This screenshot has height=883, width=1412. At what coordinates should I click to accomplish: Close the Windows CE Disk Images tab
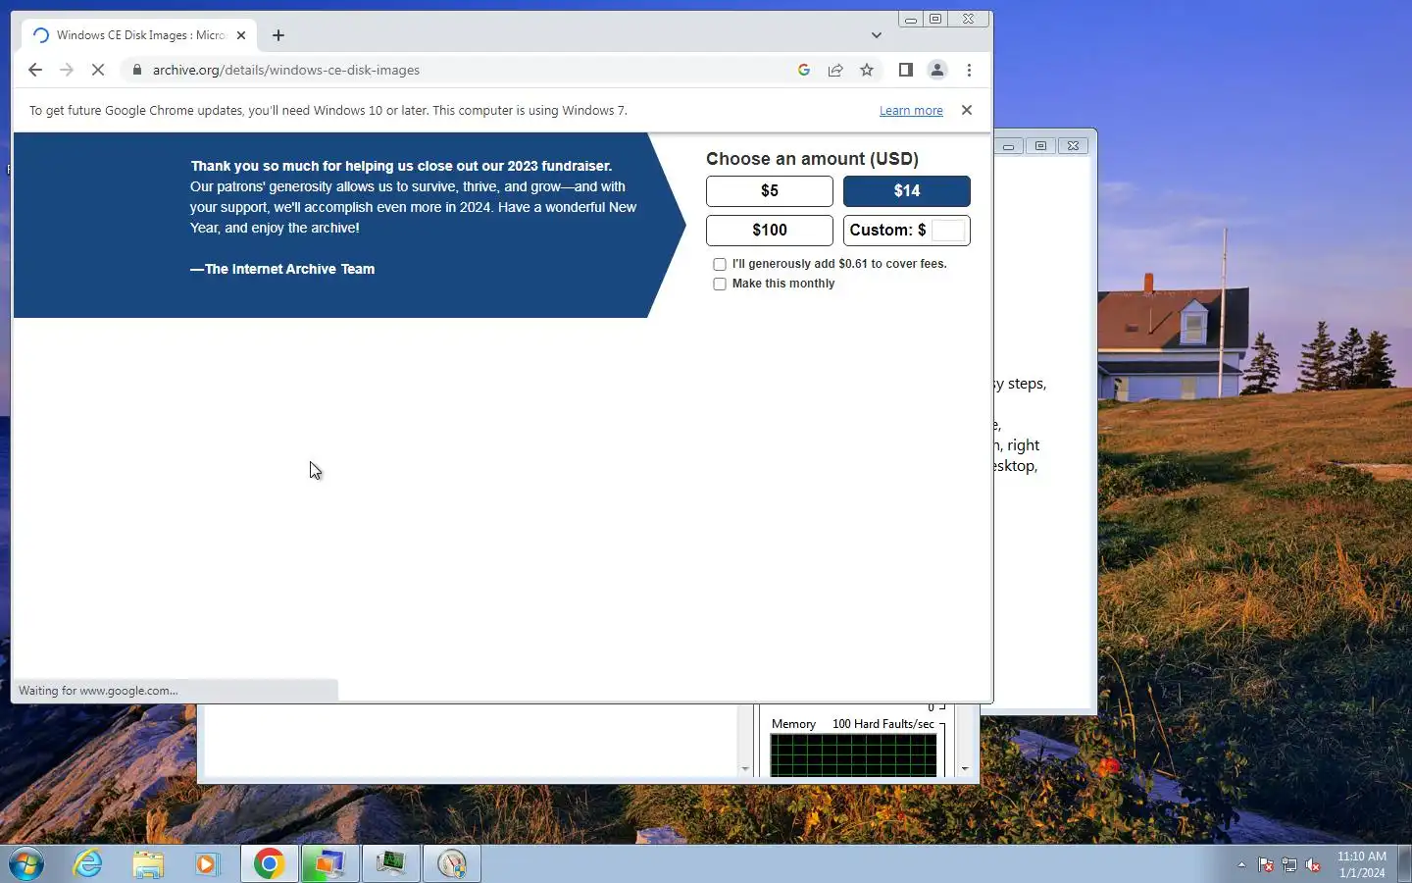(241, 35)
